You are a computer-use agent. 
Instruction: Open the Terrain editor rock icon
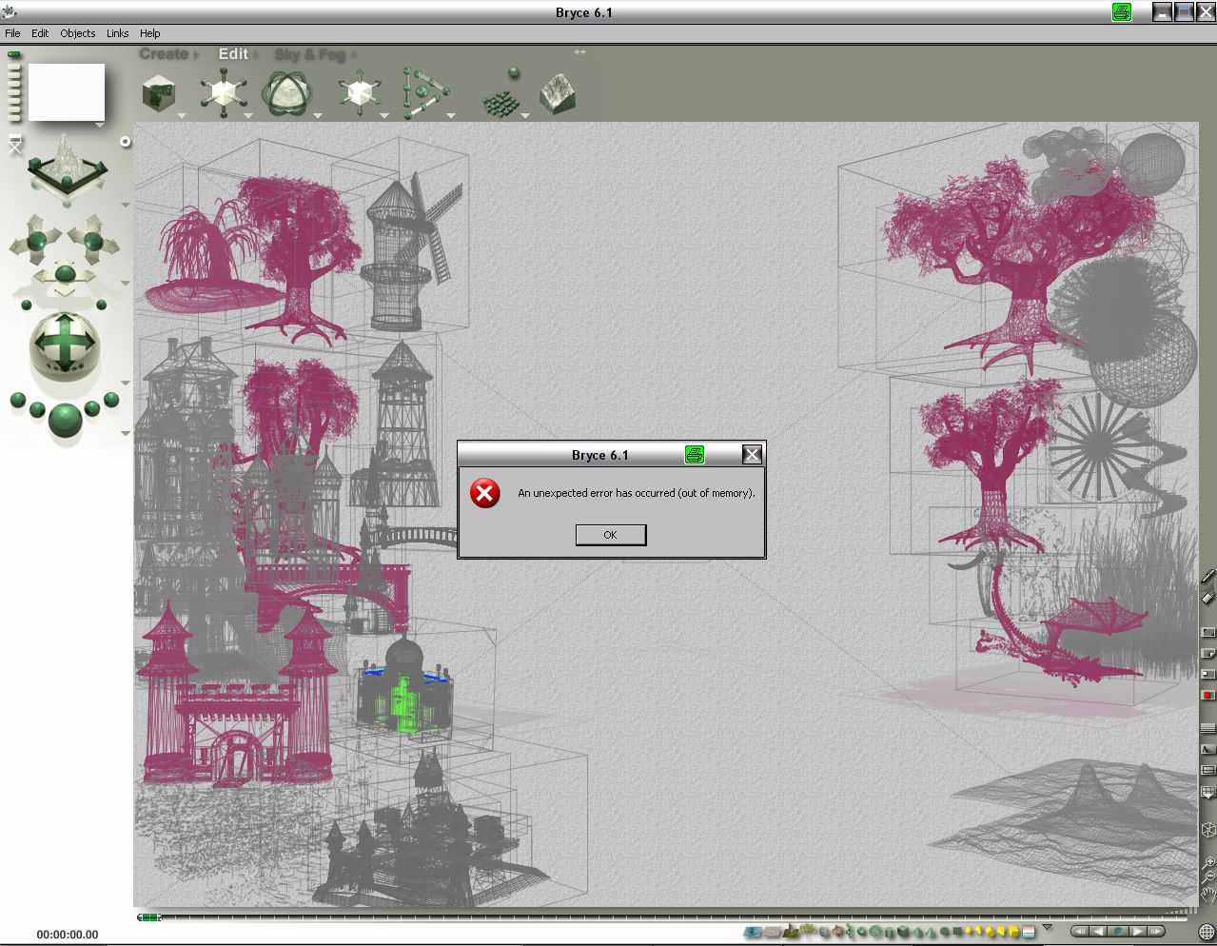(558, 94)
